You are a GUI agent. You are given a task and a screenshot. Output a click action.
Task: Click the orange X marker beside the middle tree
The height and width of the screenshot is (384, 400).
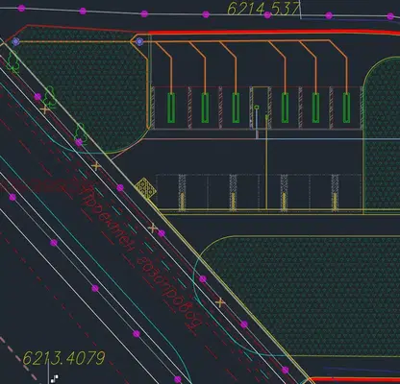[45, 110]
